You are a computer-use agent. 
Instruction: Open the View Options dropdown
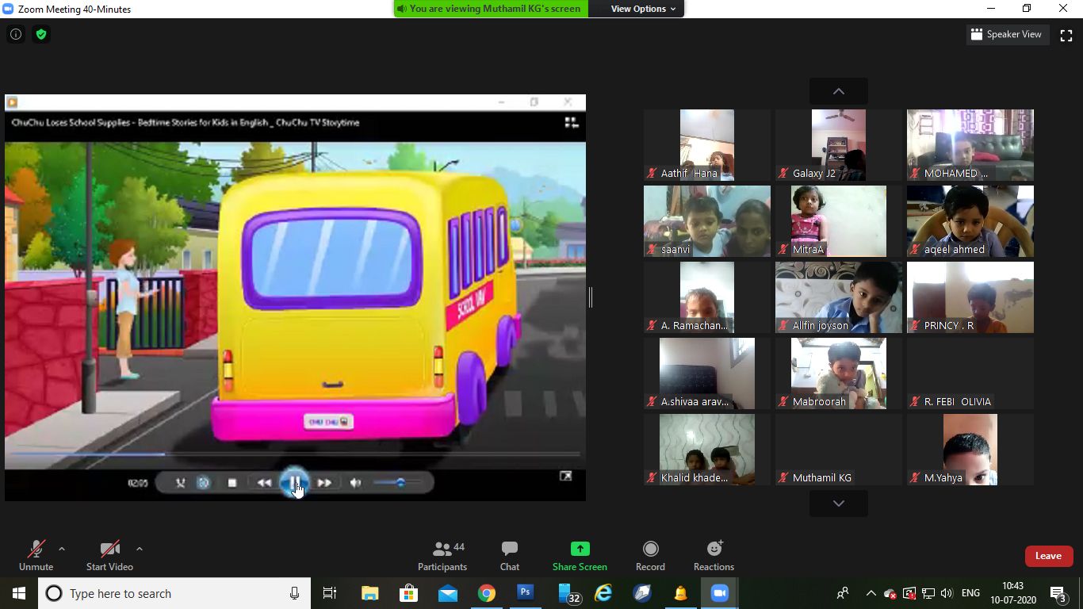point(643,9)
